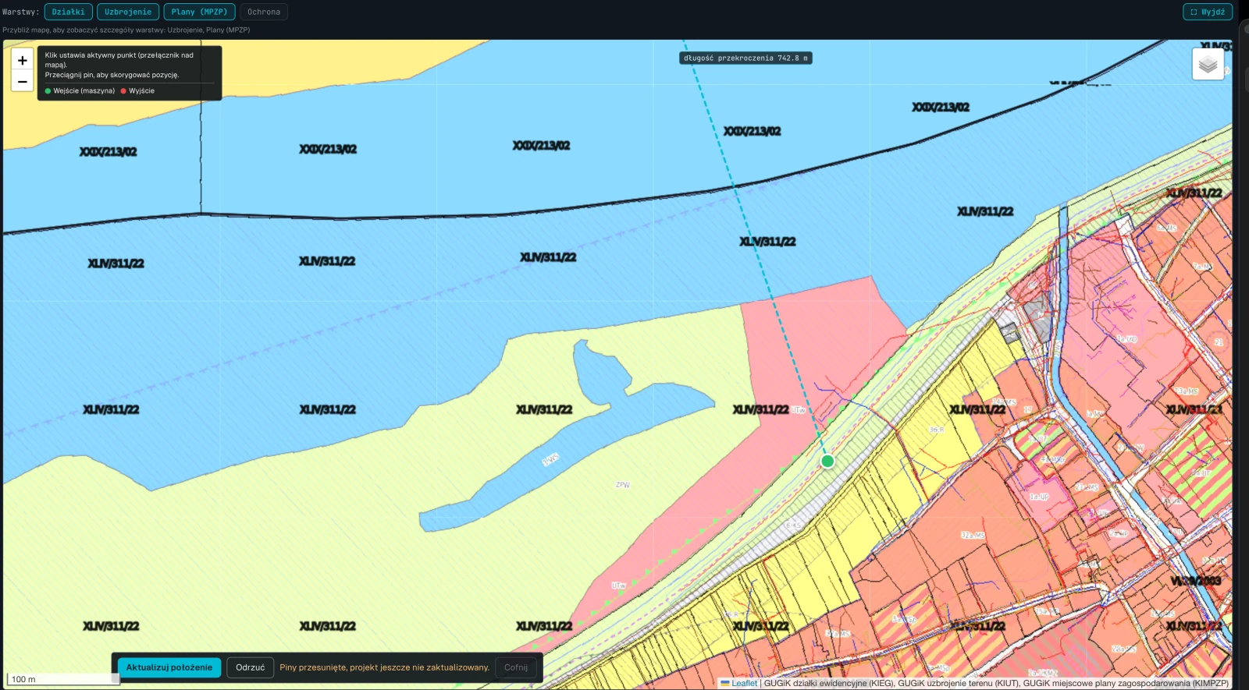1249x690 pixels.
Task: Enable the Ochrona layer
Action: pos(264,12)
